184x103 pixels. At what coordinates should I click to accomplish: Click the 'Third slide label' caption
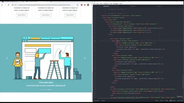pos(46,82)
